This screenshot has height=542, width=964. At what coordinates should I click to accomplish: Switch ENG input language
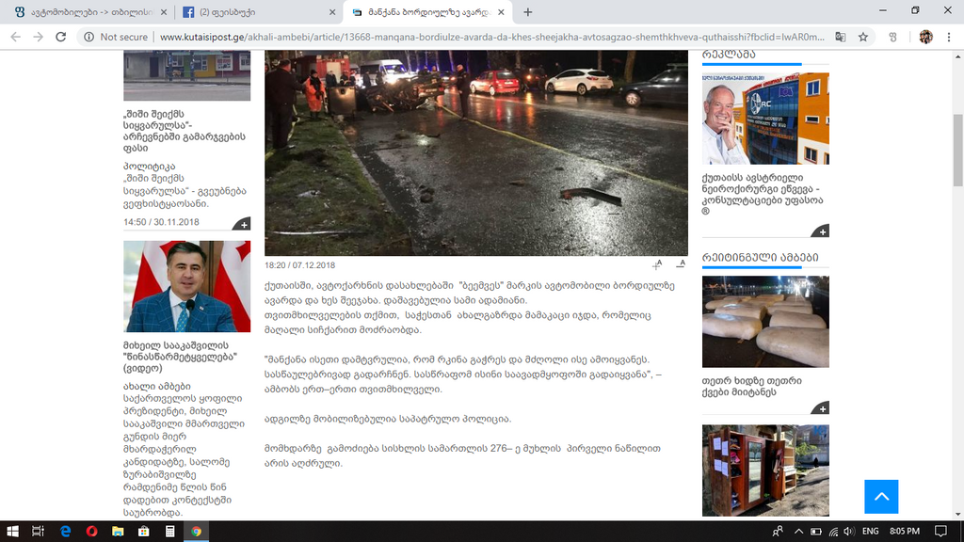point(871,531)
